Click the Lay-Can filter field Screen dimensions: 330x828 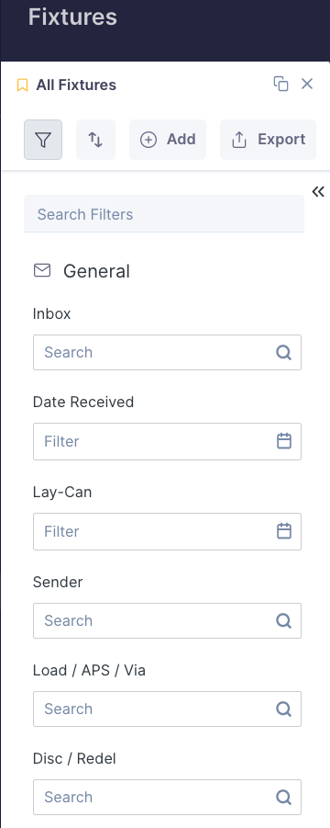coord(168,531)
